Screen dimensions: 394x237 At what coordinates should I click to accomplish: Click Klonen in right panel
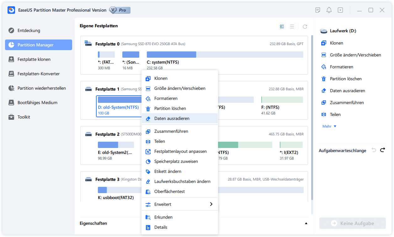click(x=332, y=43)
